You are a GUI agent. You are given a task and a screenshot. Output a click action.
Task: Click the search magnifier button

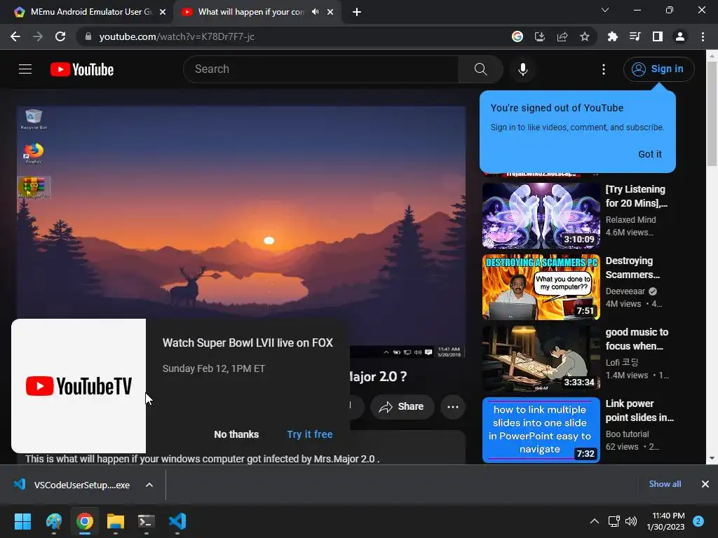pyautogui.click(x=480, y=69)
